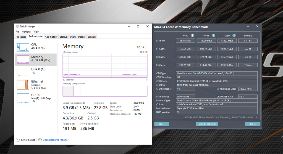Click the L3 Cache Latency 12.6 ns field
283x154 pixels.
tap(248, 65)
